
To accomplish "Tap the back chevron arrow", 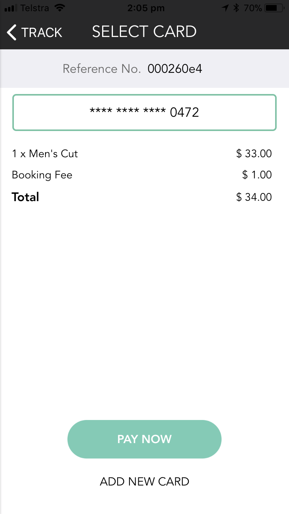I will click(x=12, y=32).
